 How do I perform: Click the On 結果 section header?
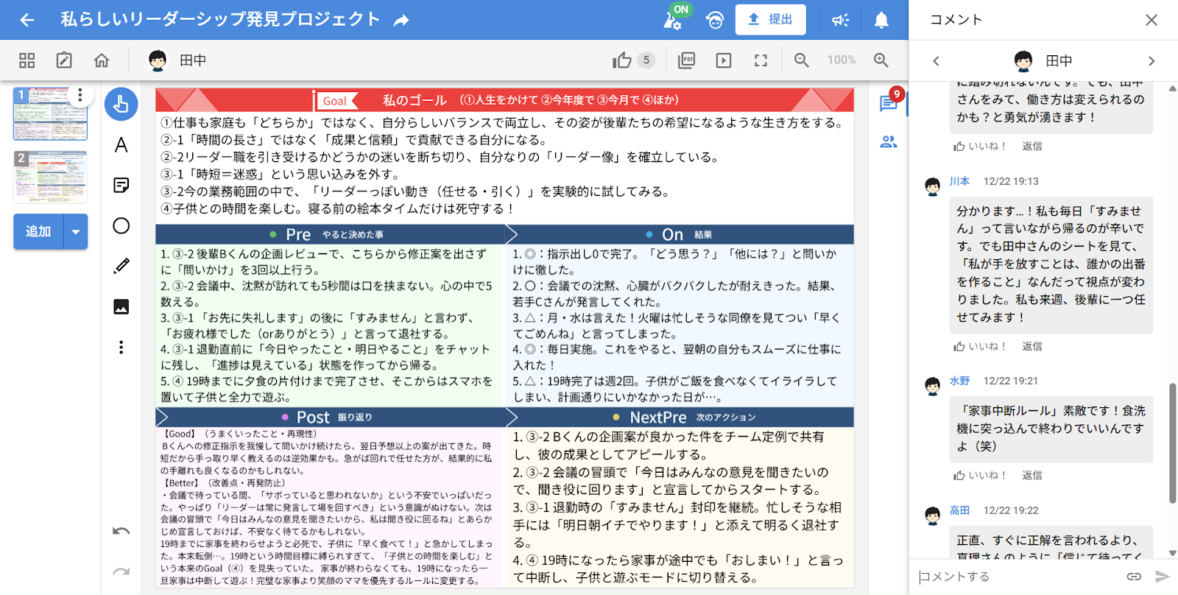679,234
